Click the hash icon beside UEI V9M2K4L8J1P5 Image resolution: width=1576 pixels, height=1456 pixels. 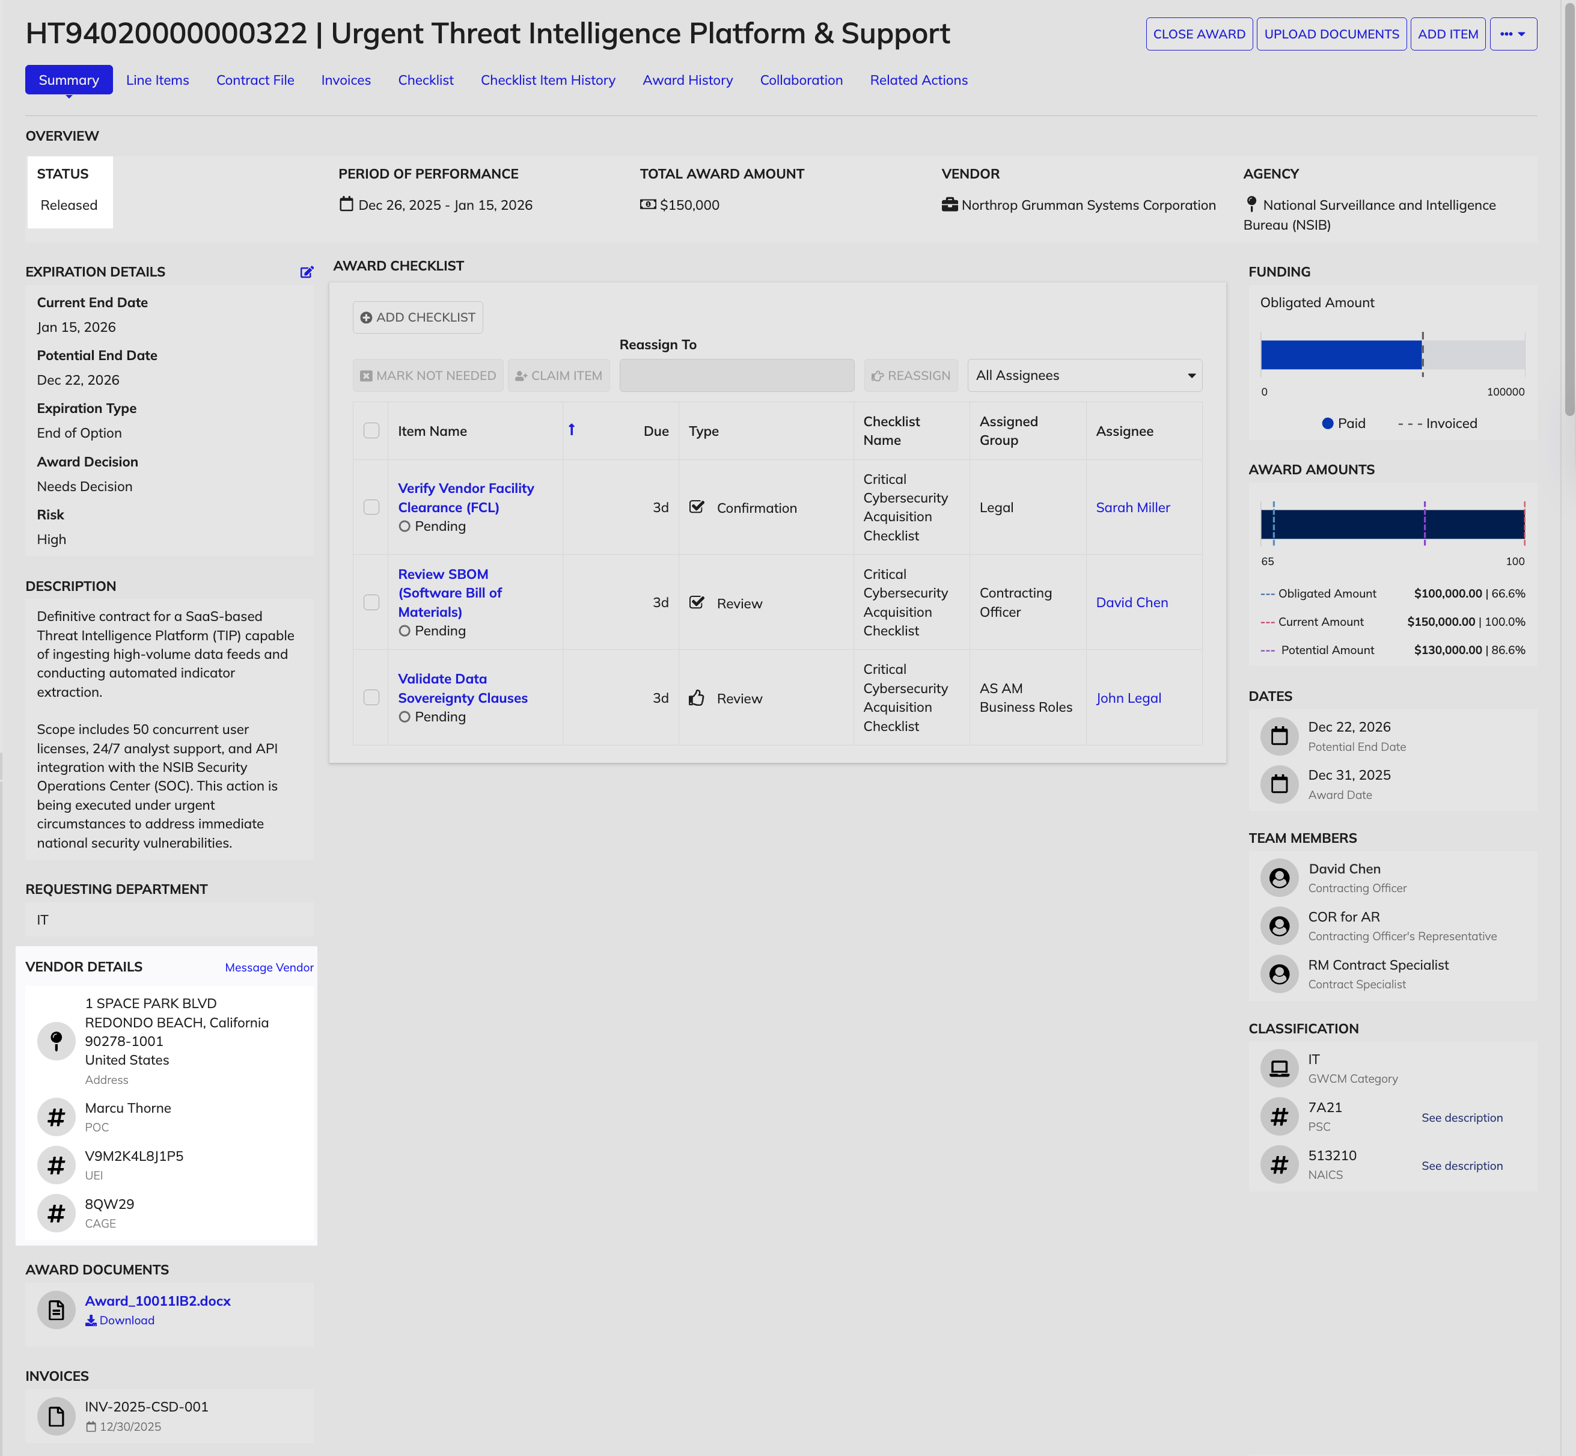tap(56, 1165)
